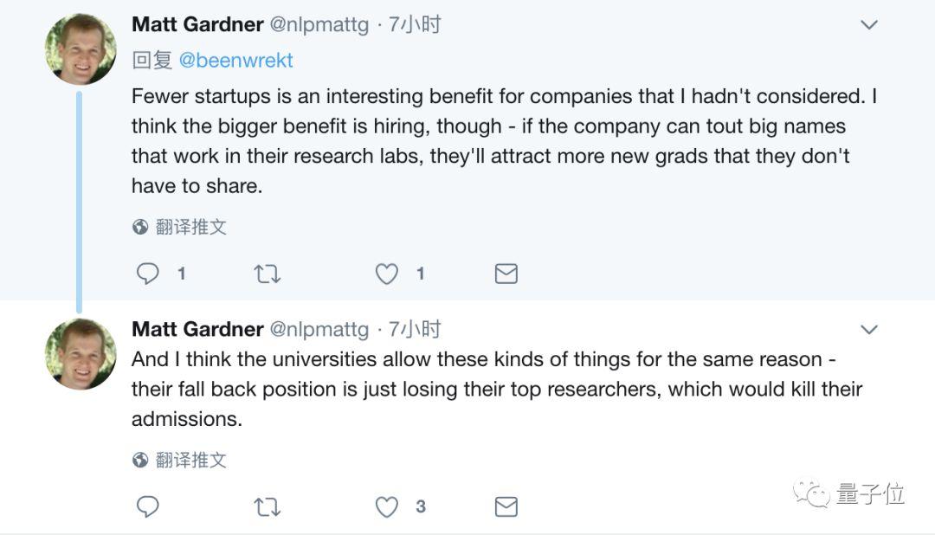Like the first tweet with 1 like

(386, 274)
